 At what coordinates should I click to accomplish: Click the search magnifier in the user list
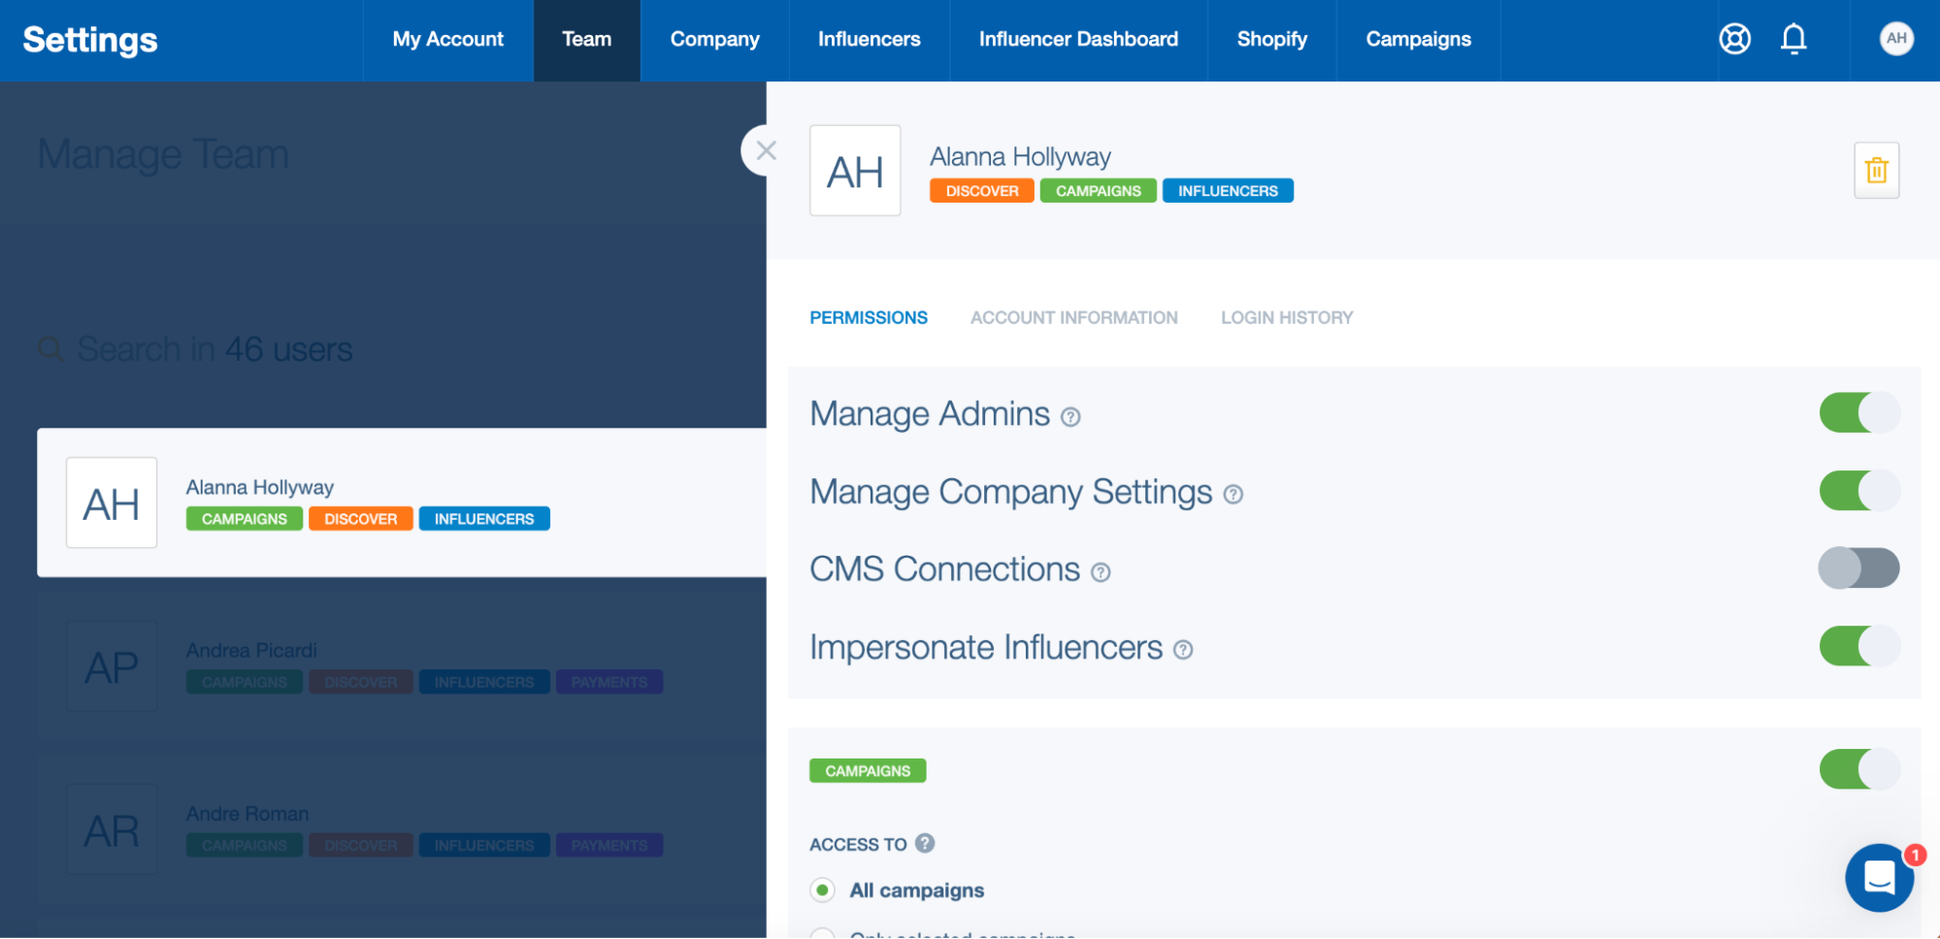click(50, 349)
